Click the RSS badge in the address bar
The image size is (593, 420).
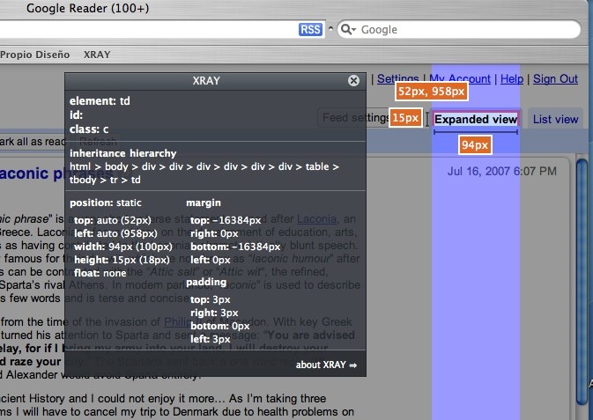(310, 29)
